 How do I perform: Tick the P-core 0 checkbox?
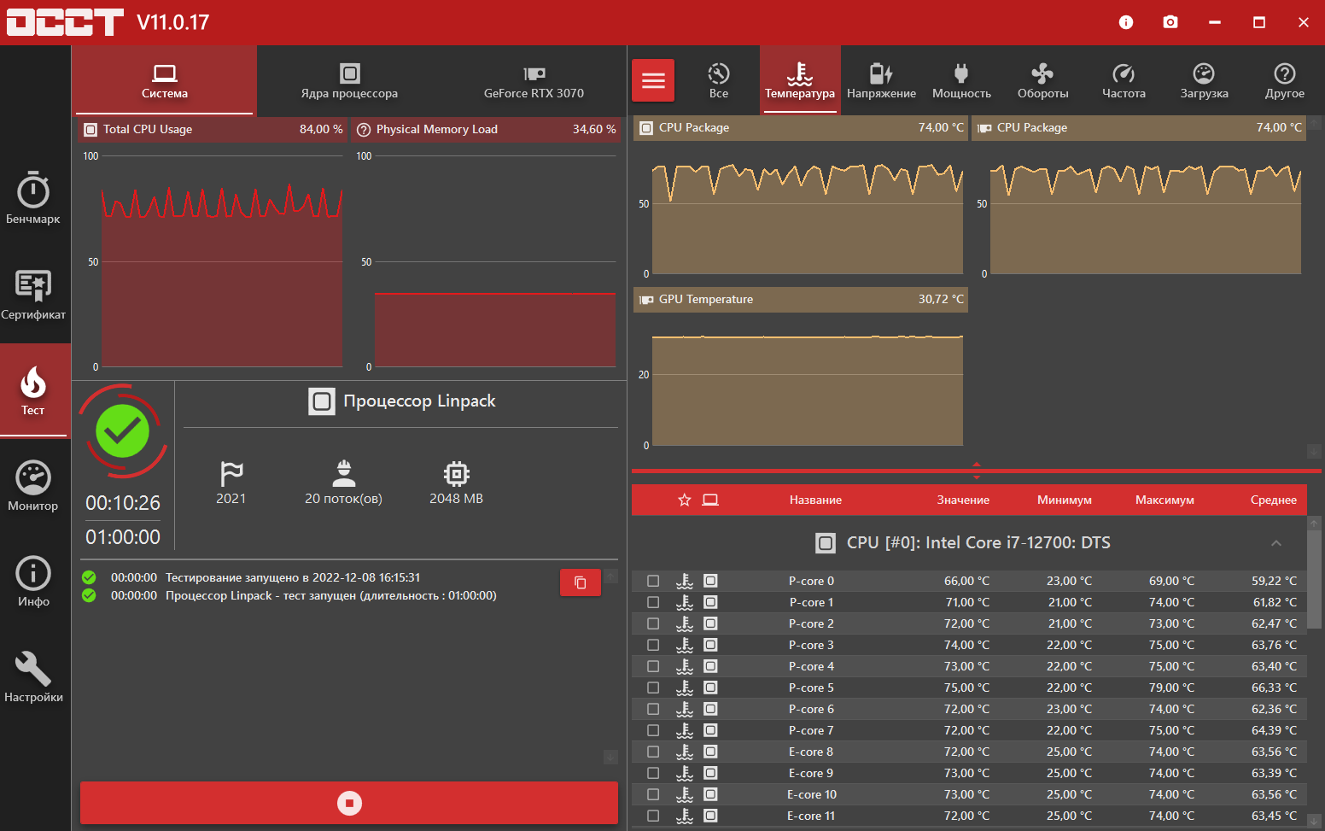pyautogui.click(x=653, y=581)
